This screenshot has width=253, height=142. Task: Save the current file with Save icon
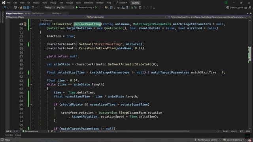tap(25, 7)
